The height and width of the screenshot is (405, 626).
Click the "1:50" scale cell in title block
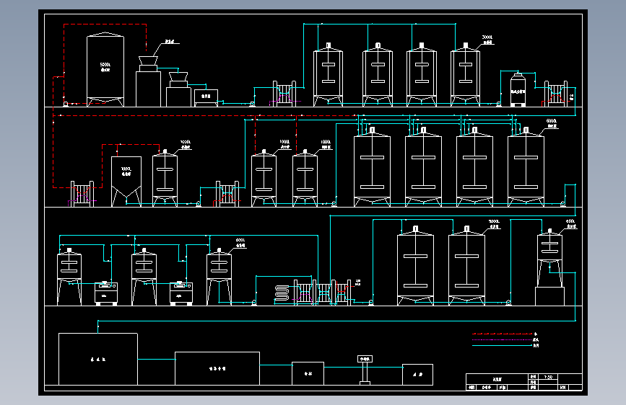(548, 377)
